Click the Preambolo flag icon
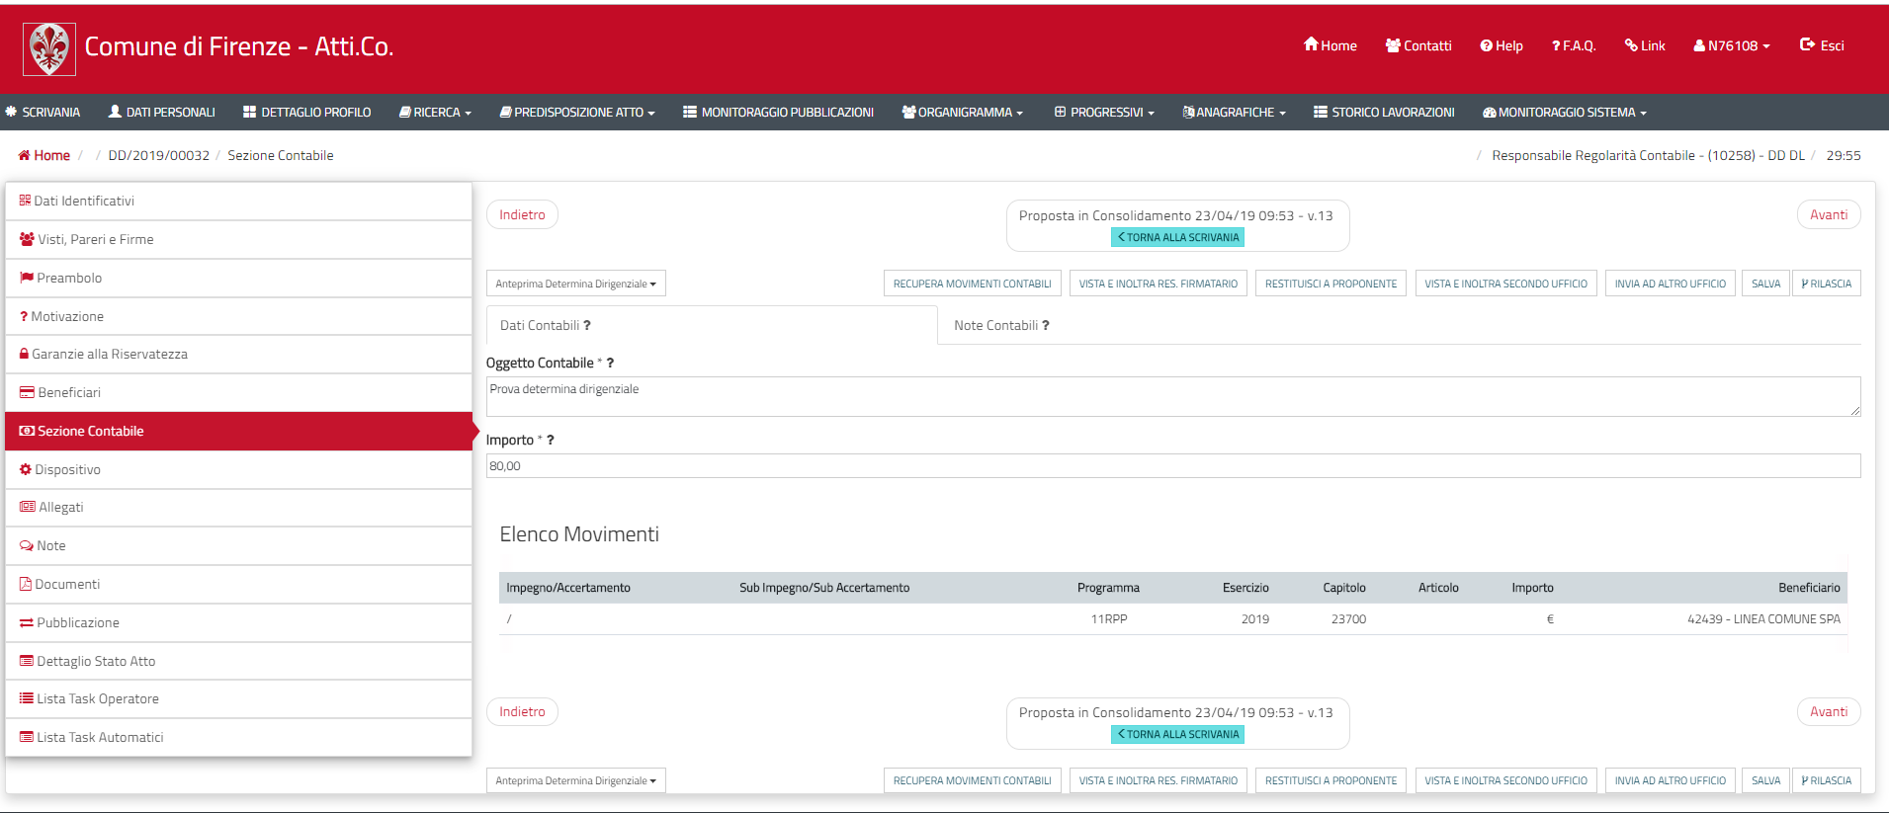1889x813 pixels. click(x=27, y=278)
